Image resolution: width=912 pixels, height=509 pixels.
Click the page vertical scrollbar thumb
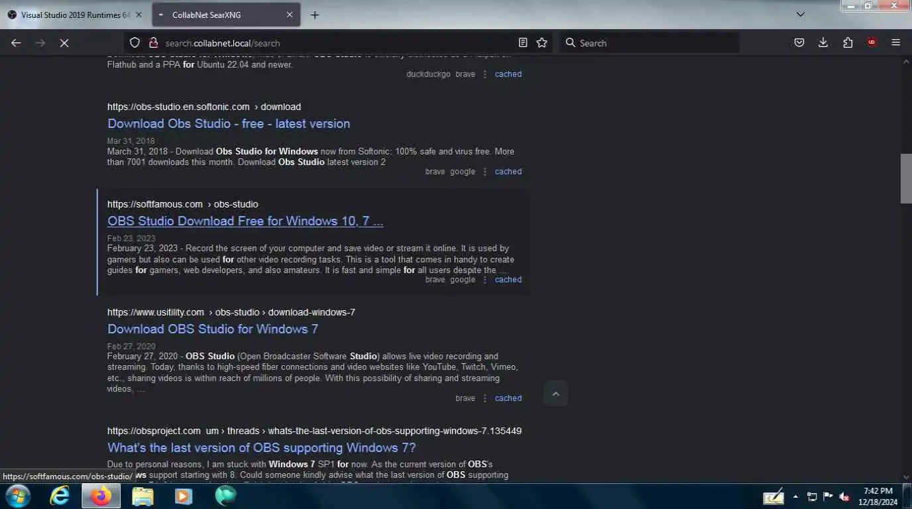pyautogui.click(x=906, y=178)
